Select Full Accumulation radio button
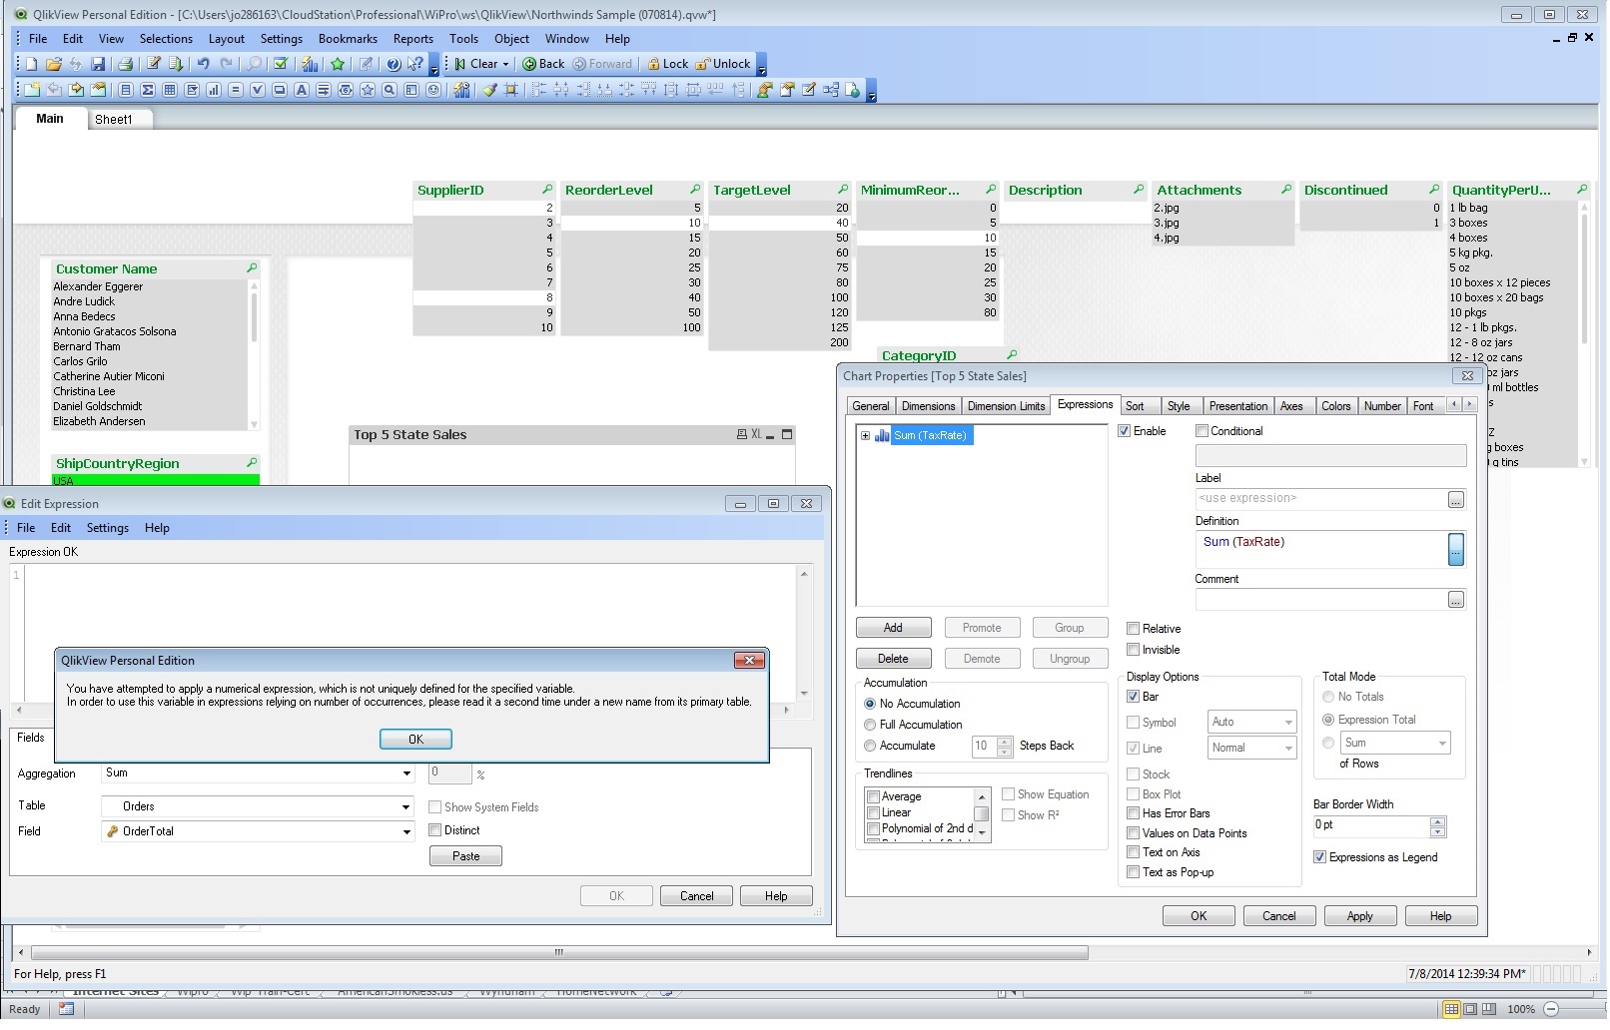The height and width of the screenshot is (1030, 1610). tap(870, 725)
